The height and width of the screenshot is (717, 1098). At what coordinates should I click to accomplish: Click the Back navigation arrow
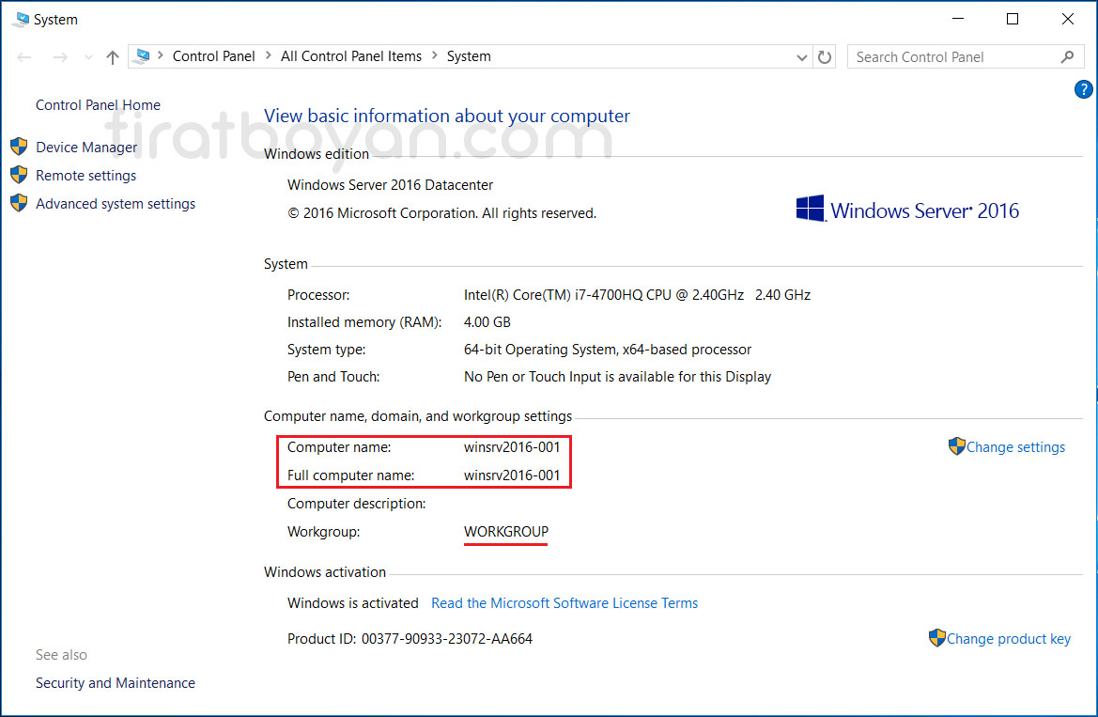tap(24, 57)
